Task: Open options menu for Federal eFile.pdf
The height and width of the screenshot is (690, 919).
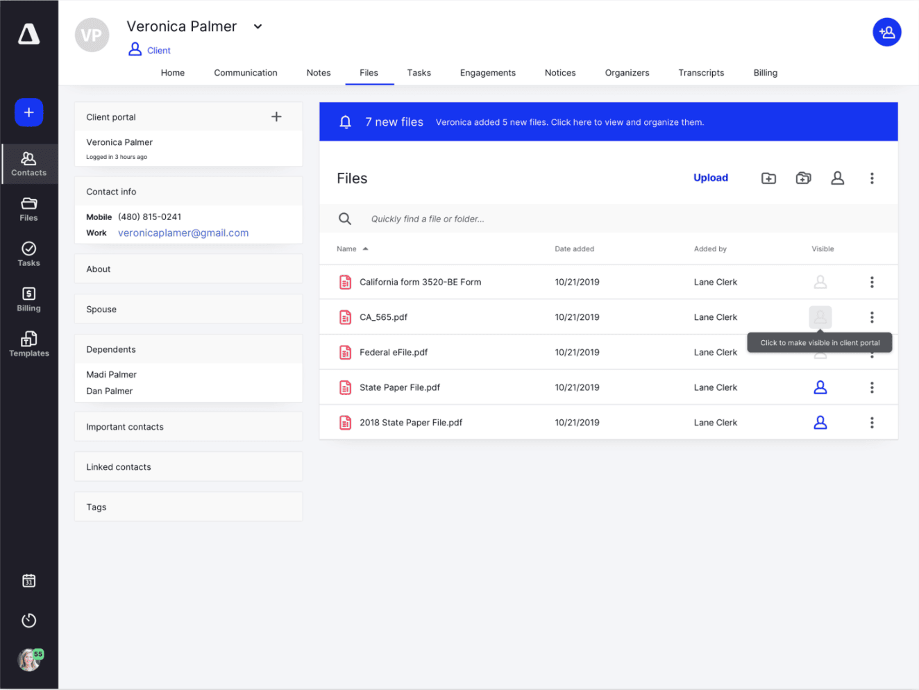Action: pyautogui.click(x=872, y=352)
